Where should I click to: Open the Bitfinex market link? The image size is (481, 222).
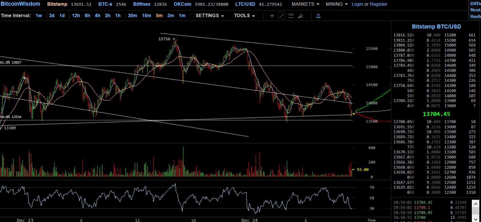coord(142,4)
